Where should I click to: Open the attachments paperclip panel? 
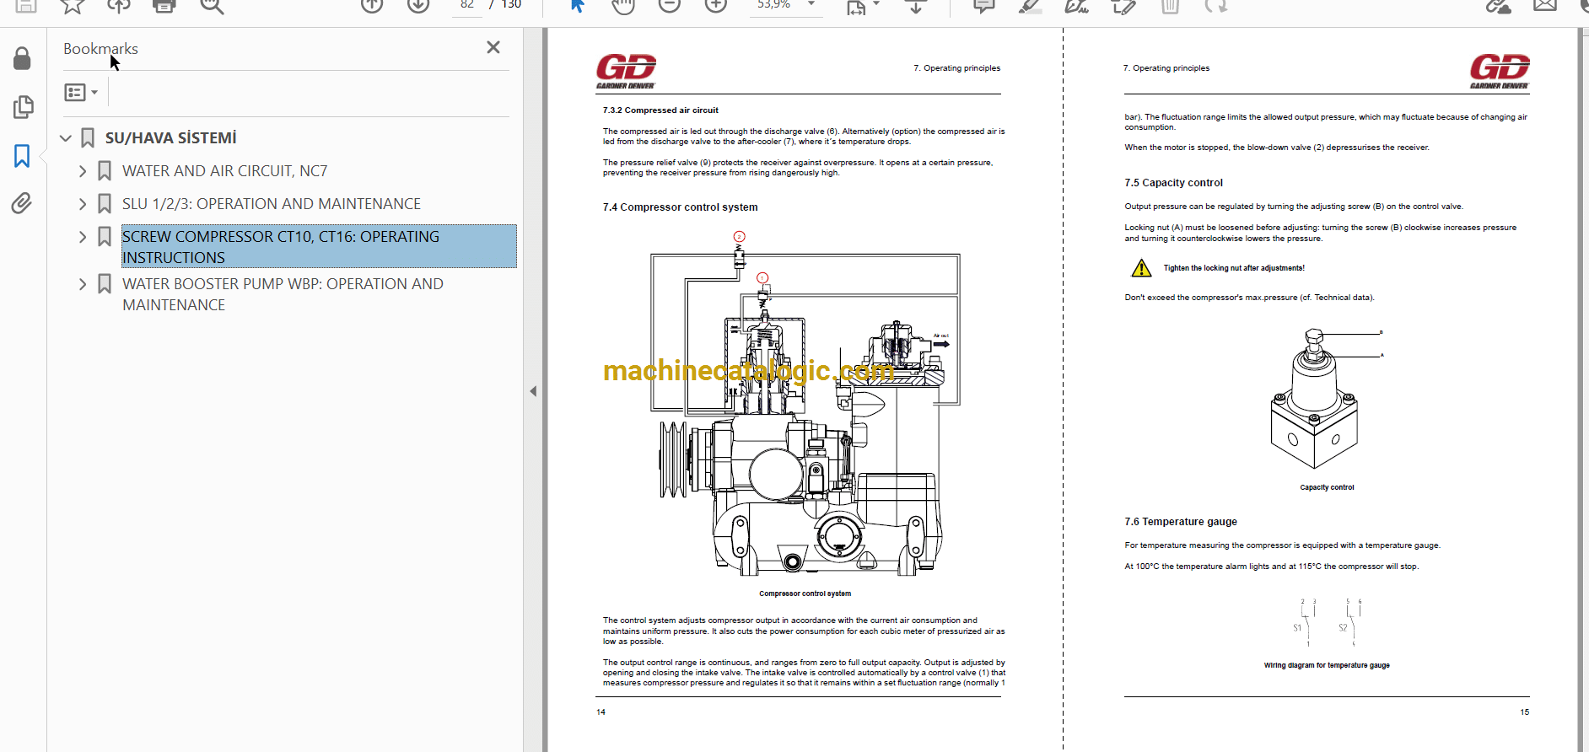tap(23, 203)
